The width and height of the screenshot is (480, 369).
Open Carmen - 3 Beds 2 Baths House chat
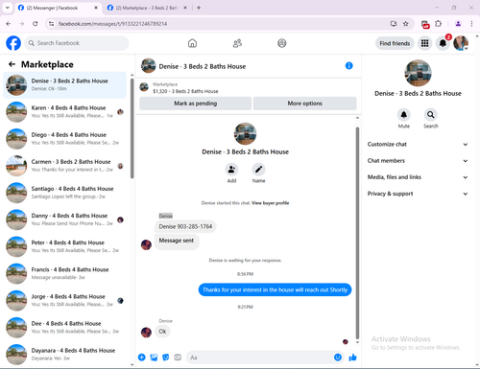(64, 166)
